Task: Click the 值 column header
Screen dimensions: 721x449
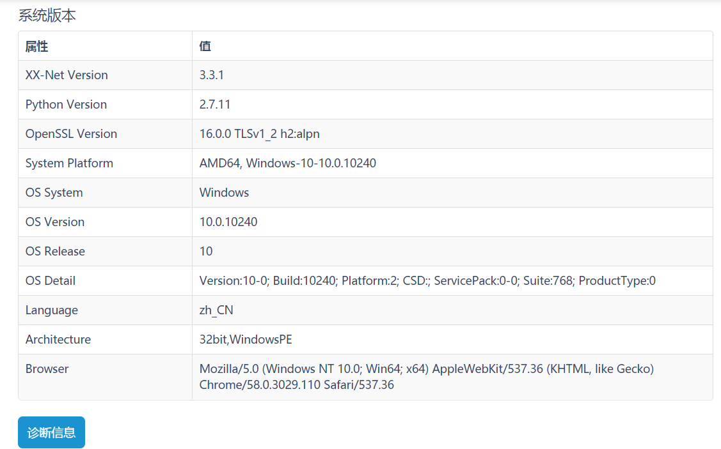Action: (205, 47)
